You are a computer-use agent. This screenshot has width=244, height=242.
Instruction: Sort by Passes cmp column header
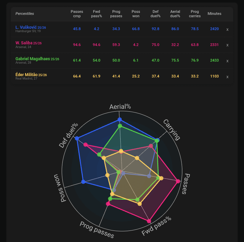pos(77,14)
